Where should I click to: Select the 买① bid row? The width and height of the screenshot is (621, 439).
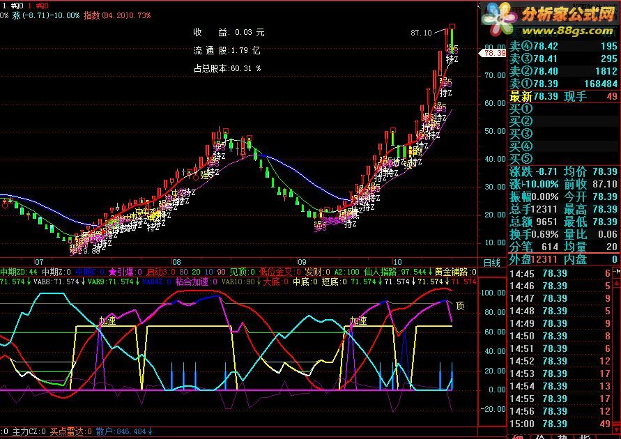point(562,109)
